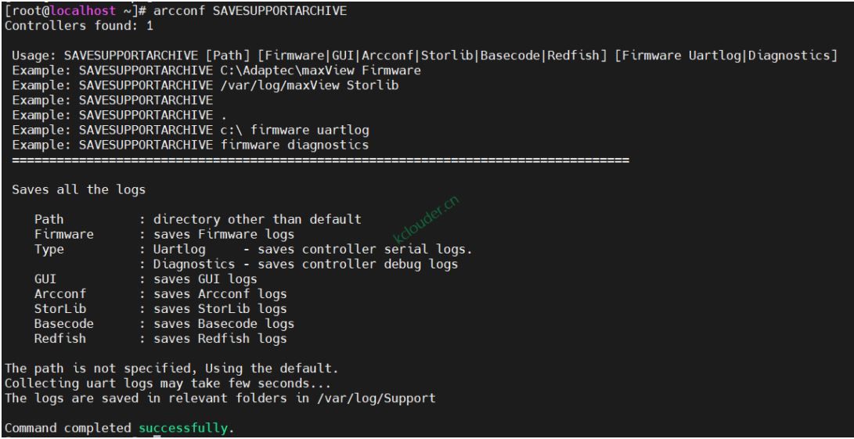Click the StorLib logs option row
Image resolution: width=854 pixels, height=439 pixels.
tap(160, 309)
